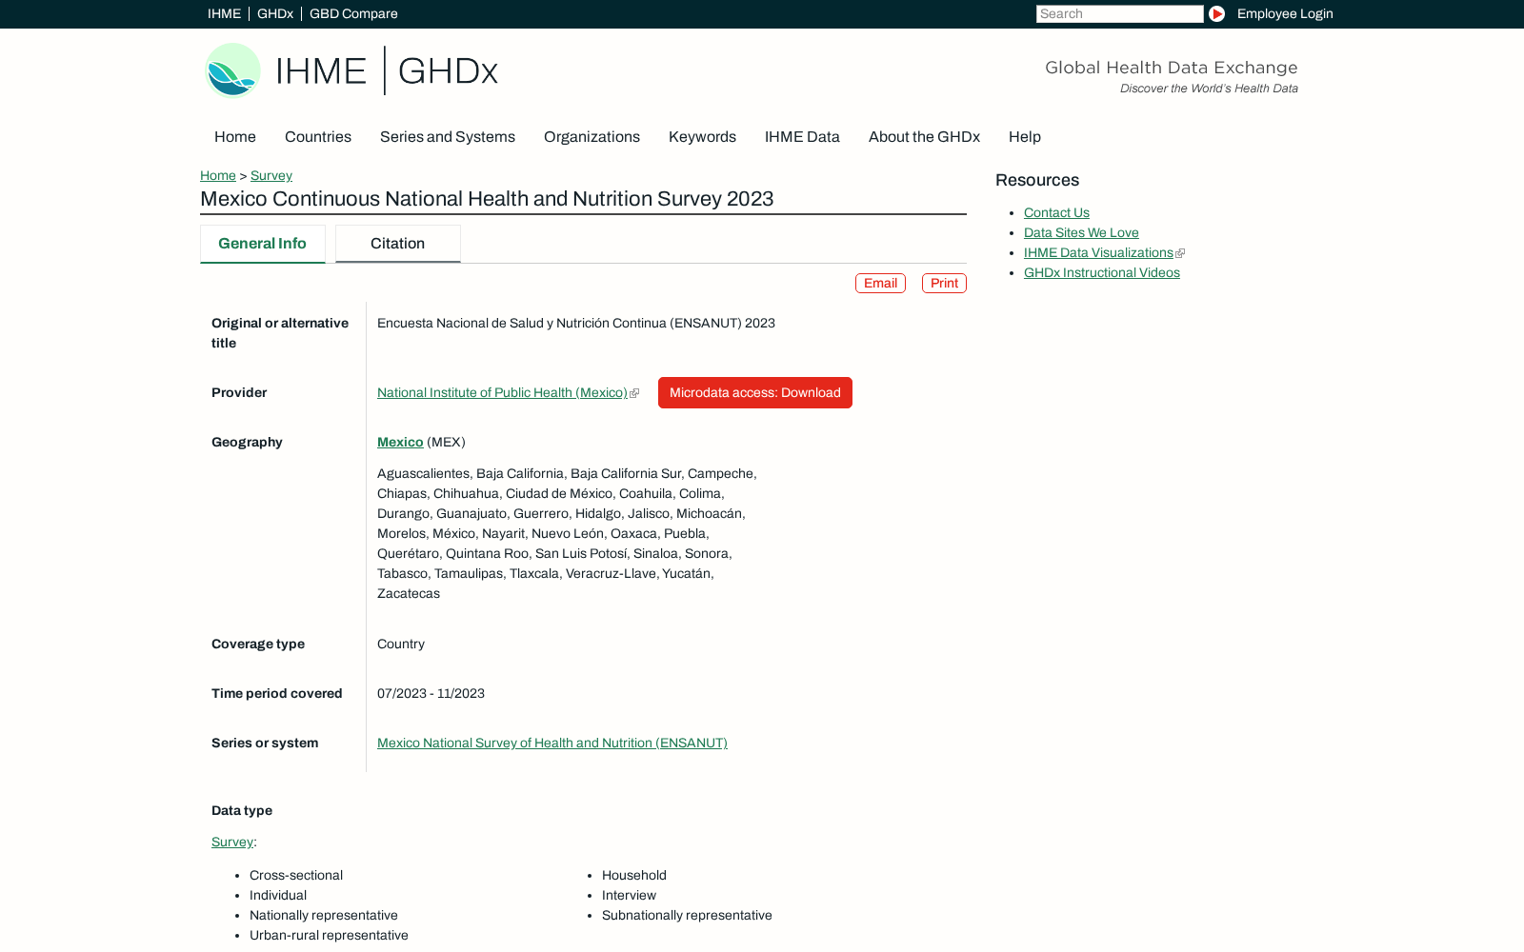This screenshot has width=1524, height=952.
Task: Click the page title Mexico Continuous National Health and Nutrition Survey 2023
Action: tap(487, 199)
